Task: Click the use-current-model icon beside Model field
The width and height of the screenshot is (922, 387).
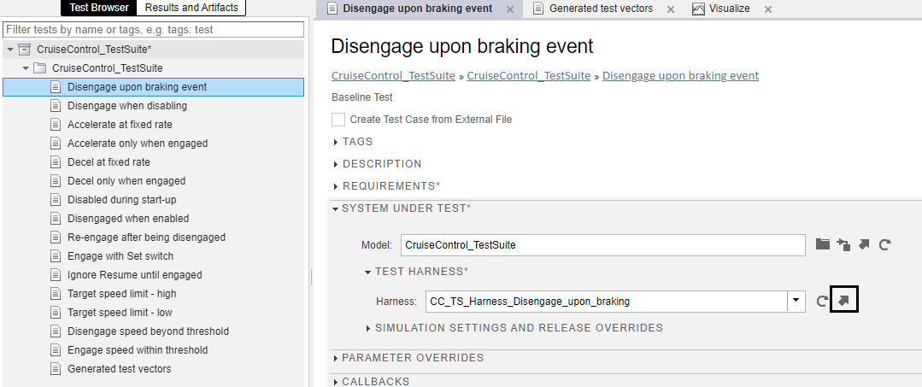Action: tap(843, 244)
